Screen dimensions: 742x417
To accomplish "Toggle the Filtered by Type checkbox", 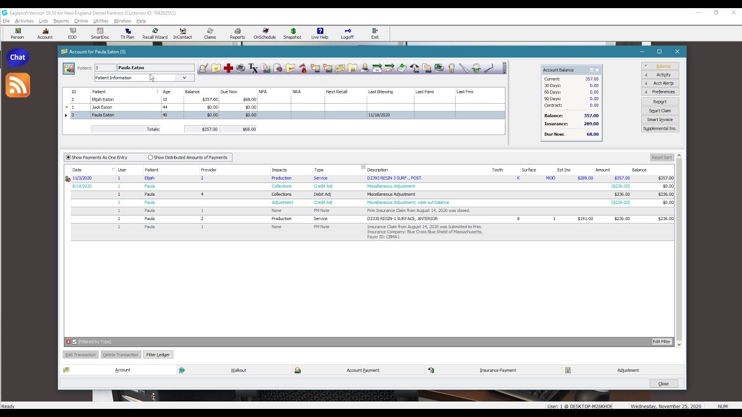I will pyautogui.click(x=74, y=342).
